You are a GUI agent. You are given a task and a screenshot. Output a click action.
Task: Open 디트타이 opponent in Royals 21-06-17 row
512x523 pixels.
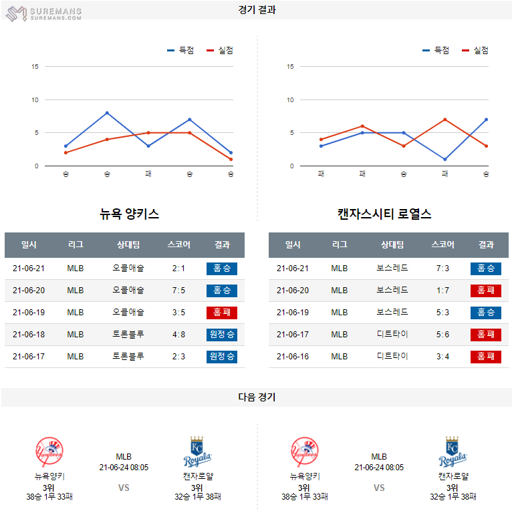point(392,335)
